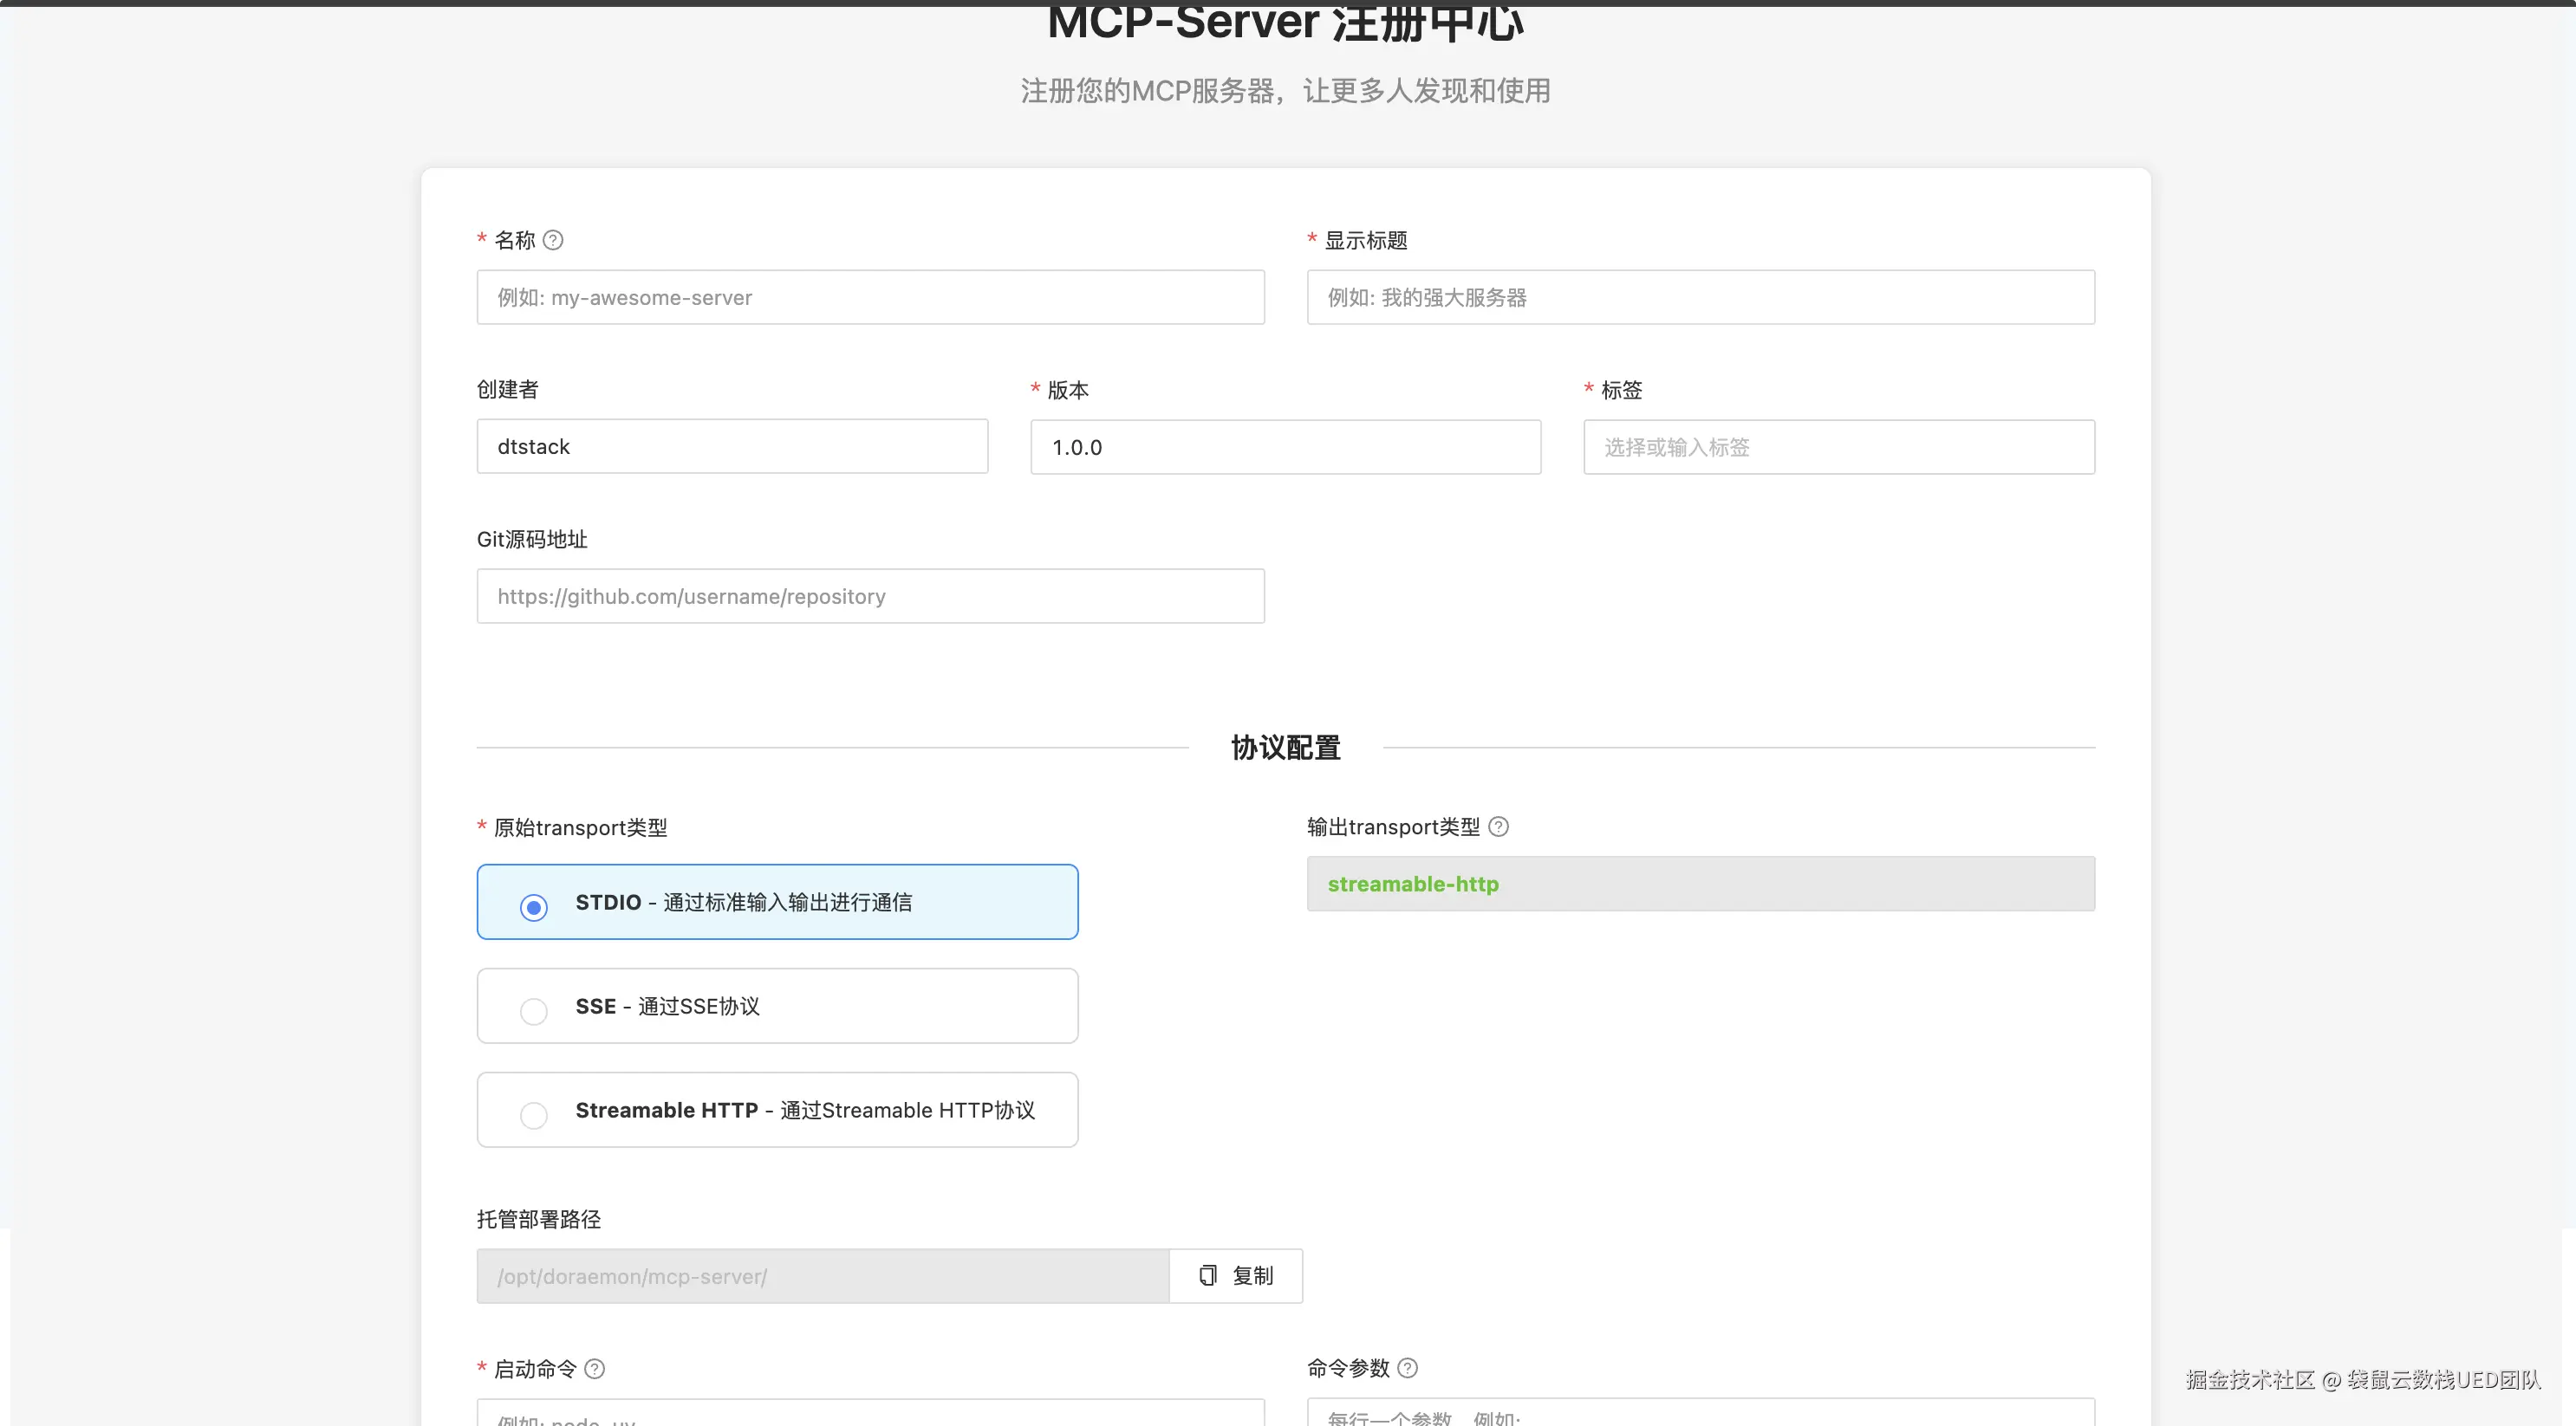The width and height of the screenshot is (2576, 1426).
Task: Click the 名称 input field
Action: tap(870, 297)
